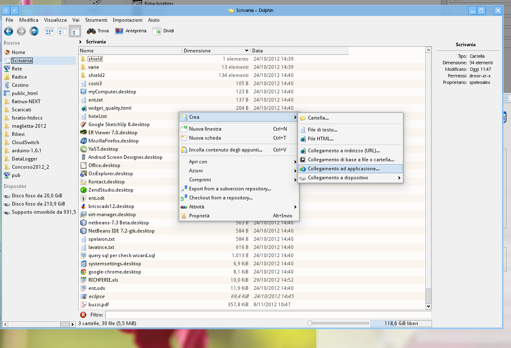The height and width of the screenshot is (348, 511).
Task: Sort by the Nome column header
Action: (130, 51)
